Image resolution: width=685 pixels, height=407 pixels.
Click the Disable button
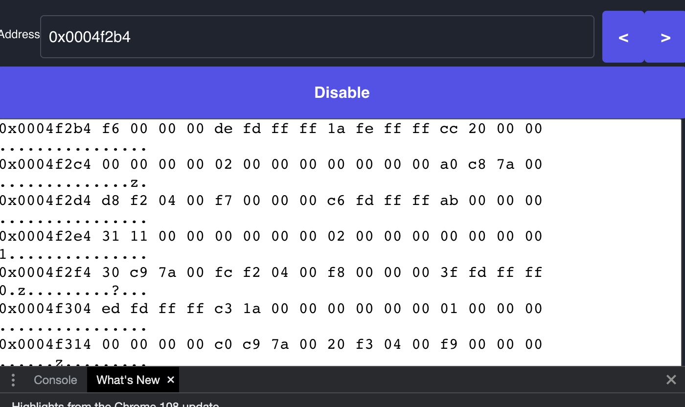[x=342, y=92]
